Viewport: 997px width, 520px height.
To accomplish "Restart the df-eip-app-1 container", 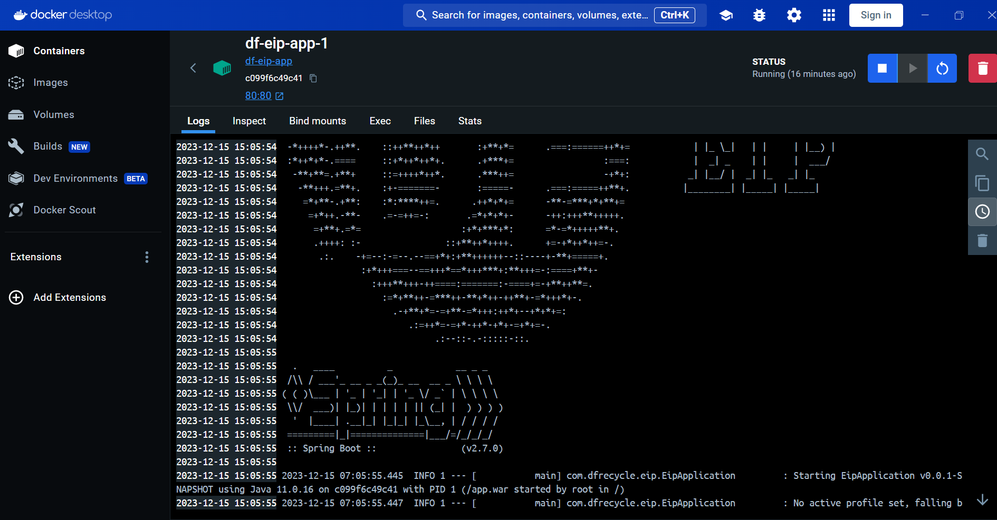I will [942, 68].
